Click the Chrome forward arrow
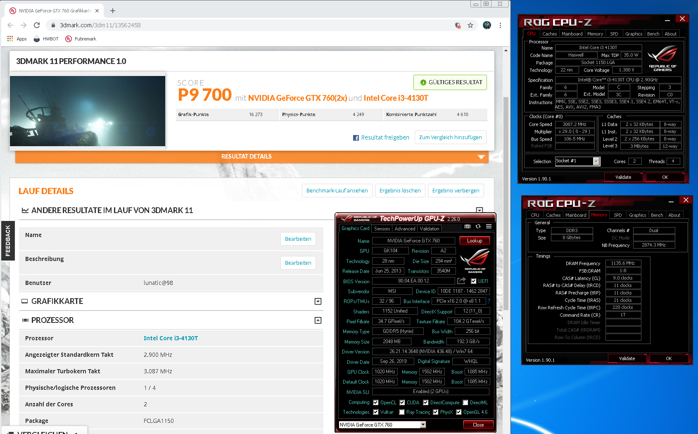The height and width of the screenshot is (434, 698). tap(24, 25)
